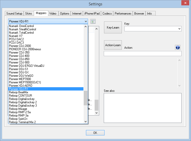Select PCDJ DAC3 in the list
This screenshot has width=191, height=141.
pyautogui.click(x=46, y=43)
